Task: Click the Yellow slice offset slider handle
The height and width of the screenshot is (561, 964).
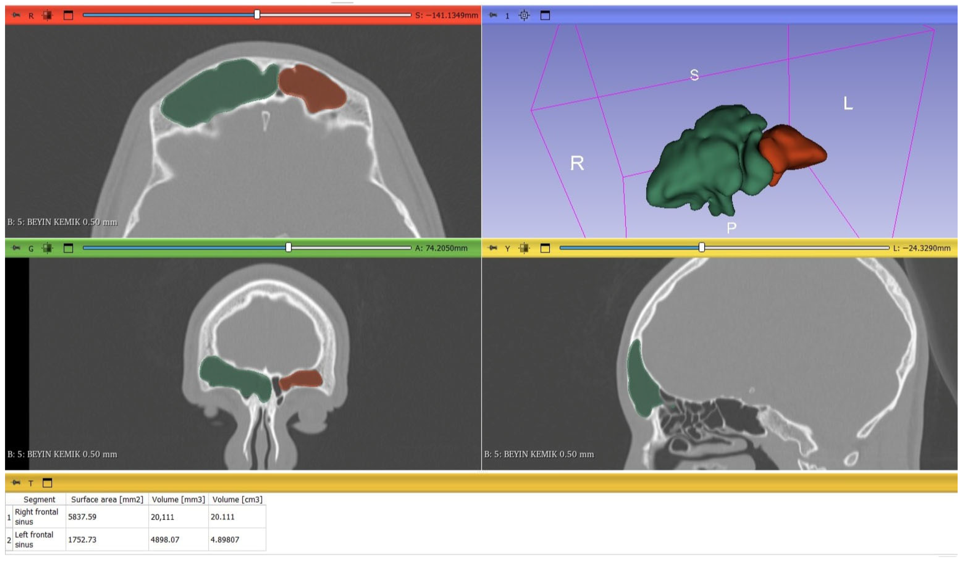Action: coord(702,248)
